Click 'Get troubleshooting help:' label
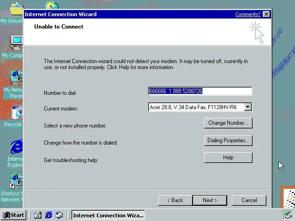Image resolution: width=295 pixels, height=221 pixels. point(71,160)
